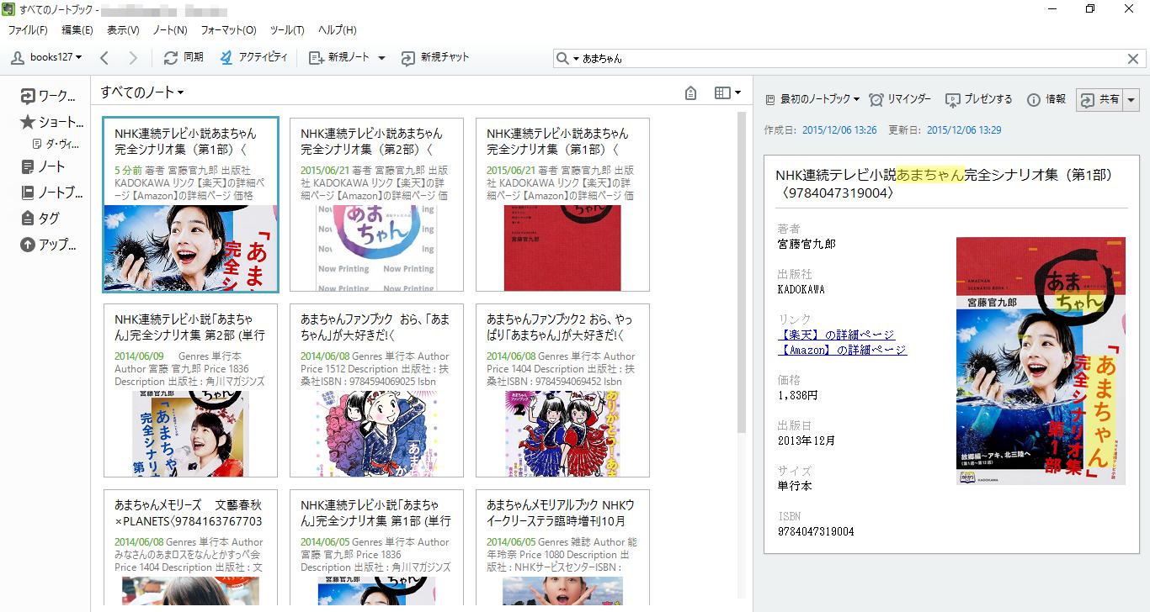Expand the すべてのノート dropdown
1150x612 pixels.
pos(142,92)
